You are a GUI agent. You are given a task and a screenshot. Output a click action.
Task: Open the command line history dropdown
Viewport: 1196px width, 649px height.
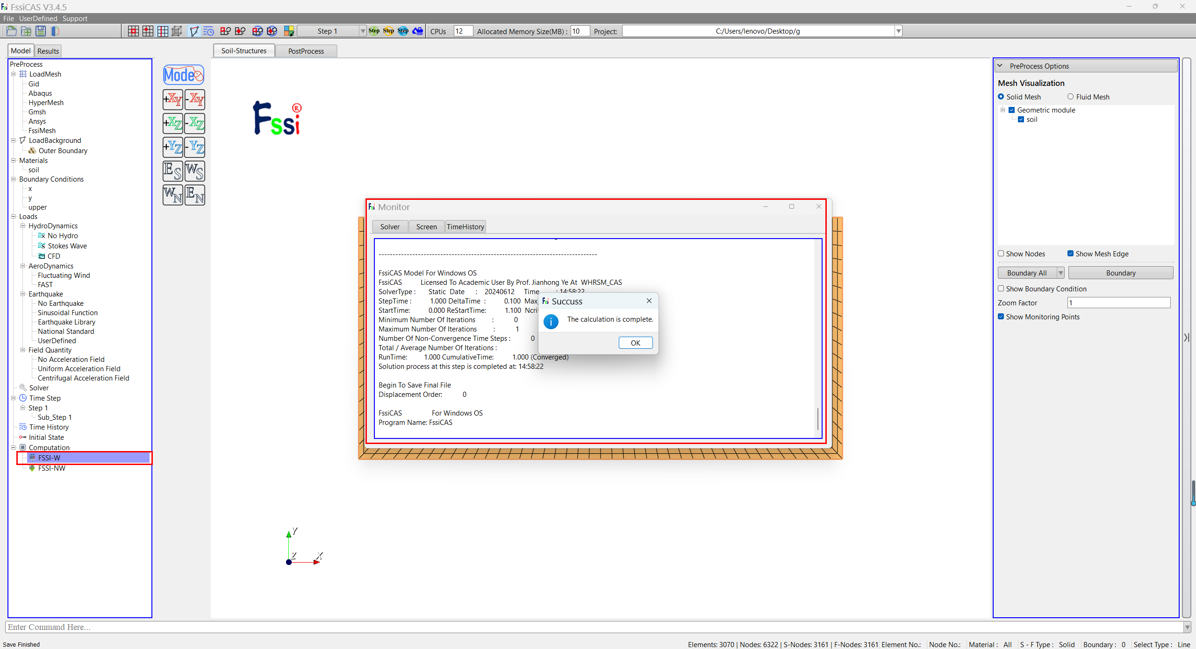[1188, 627]
